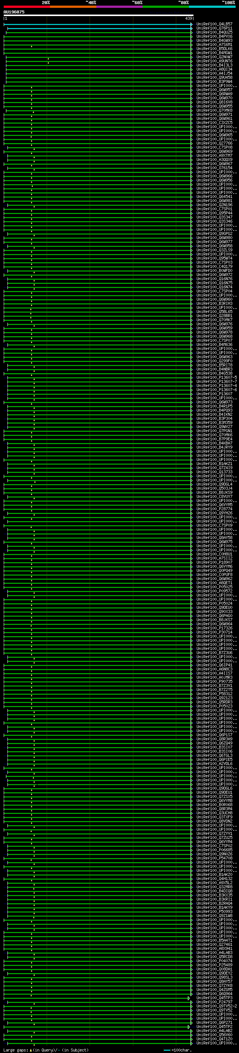Click the label UniRef100_P24797
Image resolution: width=239 pixels, height=1053 pixels.
[214, 1002]
